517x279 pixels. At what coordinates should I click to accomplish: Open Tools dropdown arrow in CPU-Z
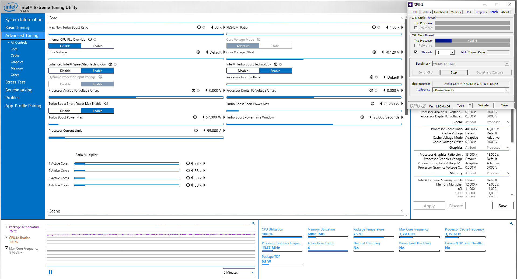pos(470,105)
